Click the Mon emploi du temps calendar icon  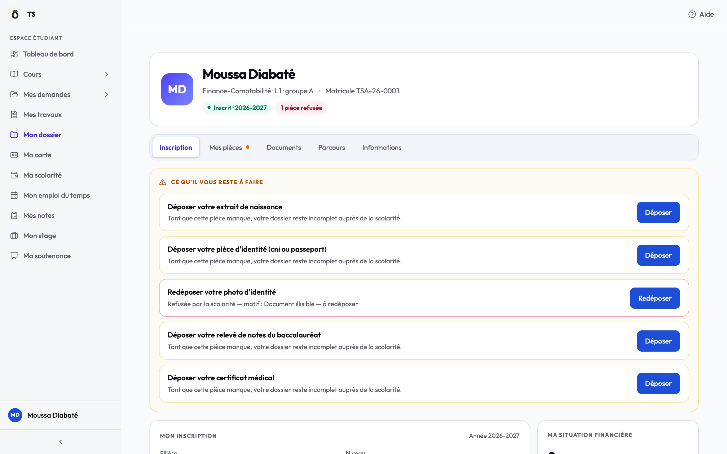click(x=14, y=195)
